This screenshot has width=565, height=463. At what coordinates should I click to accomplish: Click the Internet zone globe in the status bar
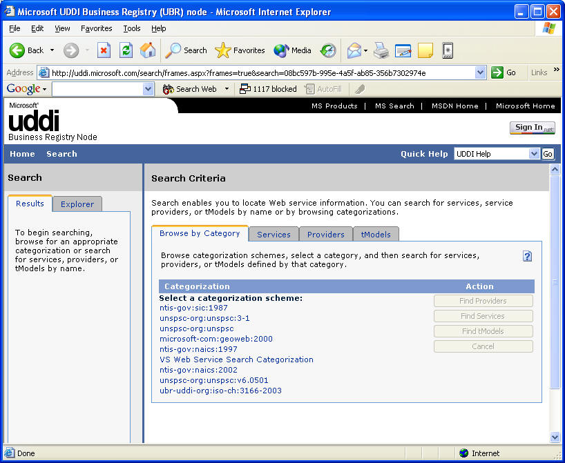click(x=463, y=453)
